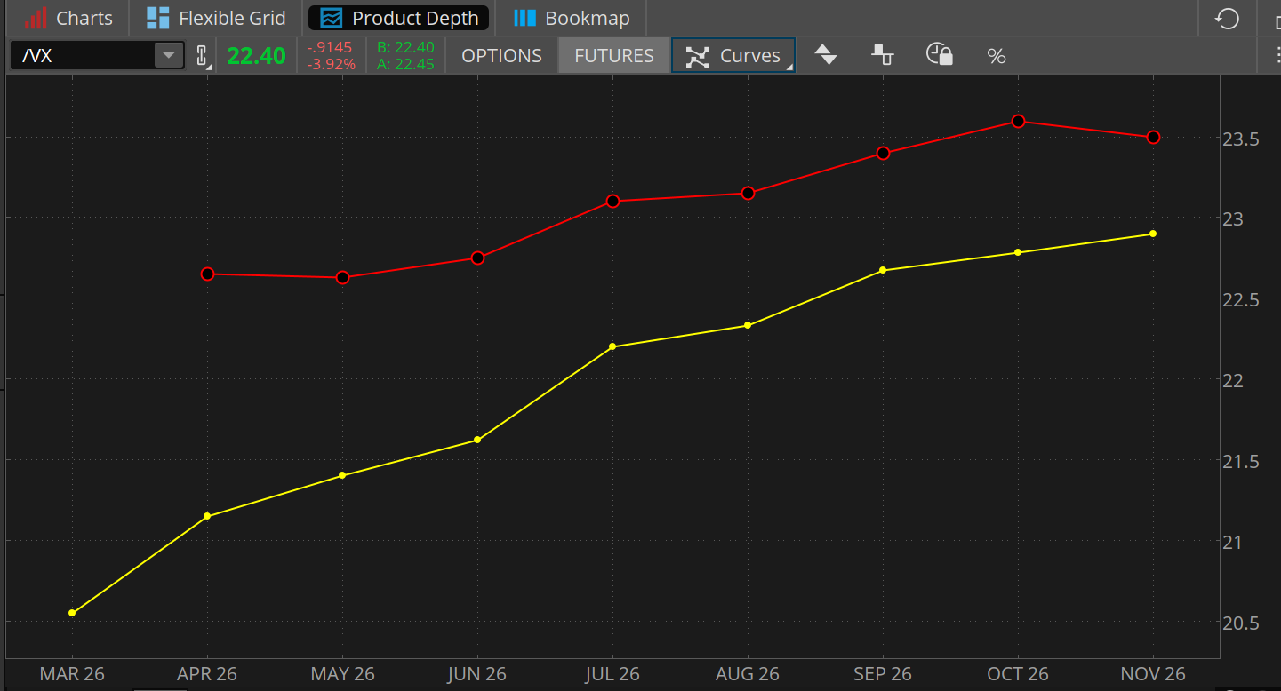Select the Product Depth tab
Image resolution: width=1281 pixels, height=691 pixels.
click(399, 18)
